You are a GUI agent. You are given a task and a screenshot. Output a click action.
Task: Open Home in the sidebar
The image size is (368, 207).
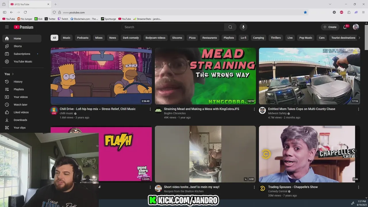click(22, 39)
